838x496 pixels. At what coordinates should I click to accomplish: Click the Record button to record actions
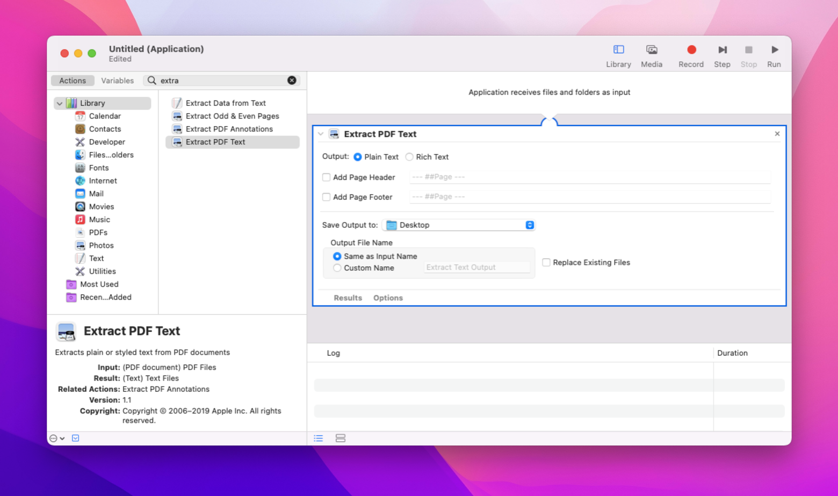[691, 49]
